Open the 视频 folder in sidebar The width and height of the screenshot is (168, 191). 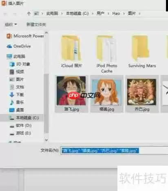tap(17, 72)
